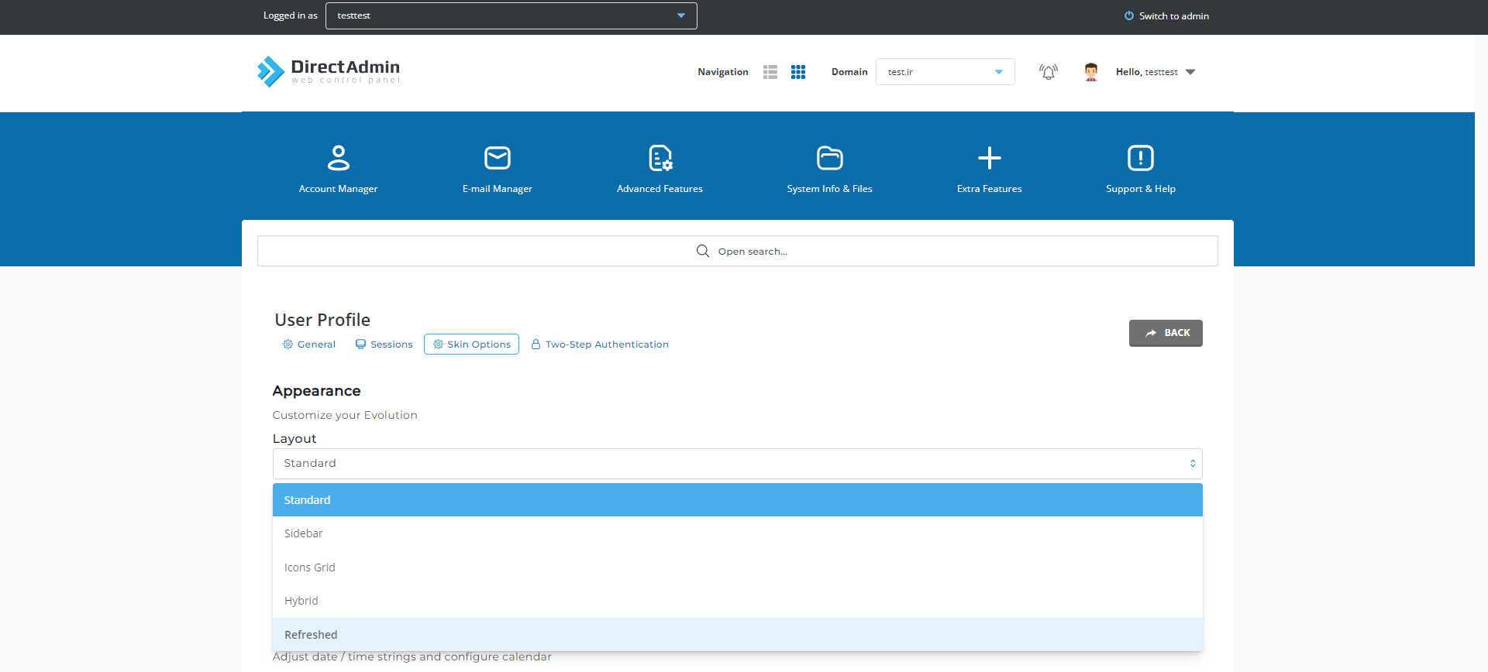This screenshot has width=1488, height=672.
Task: Open the Domain test.ir dropdown
Action: tap(945, 72)
